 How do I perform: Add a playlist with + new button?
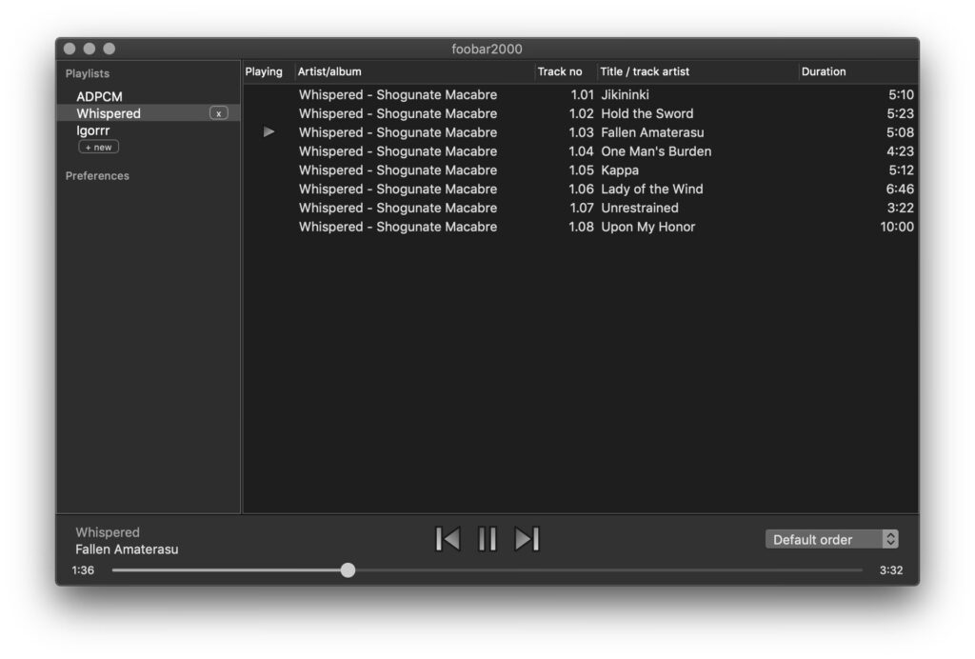(98, 148)
